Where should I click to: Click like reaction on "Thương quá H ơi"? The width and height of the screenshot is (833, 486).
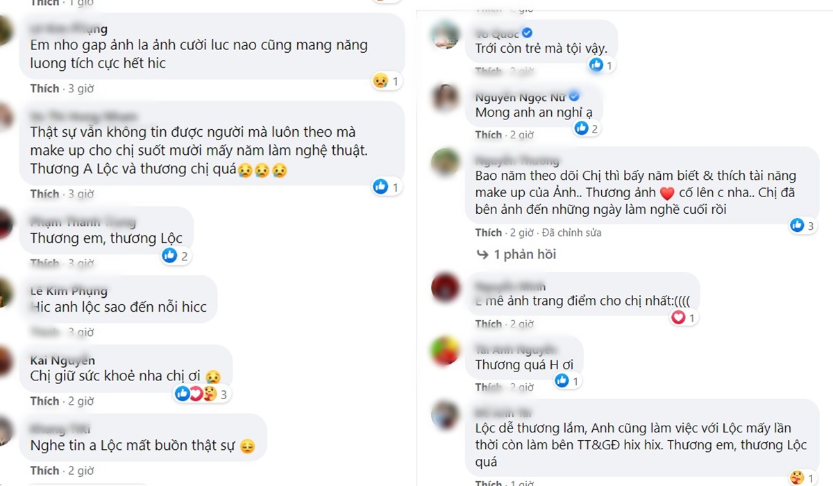point(562,380)
